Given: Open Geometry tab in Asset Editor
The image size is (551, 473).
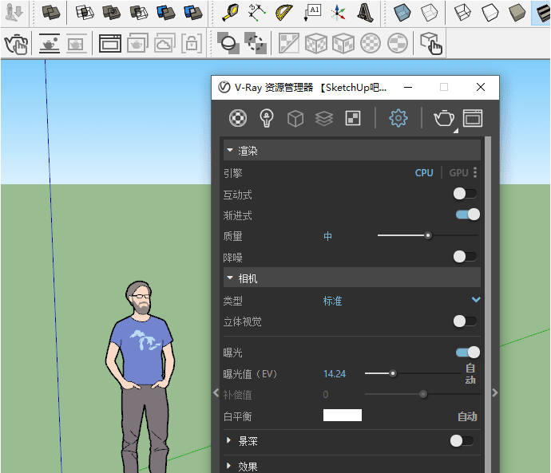Looking at the screenshot, I should pos(295,118).
